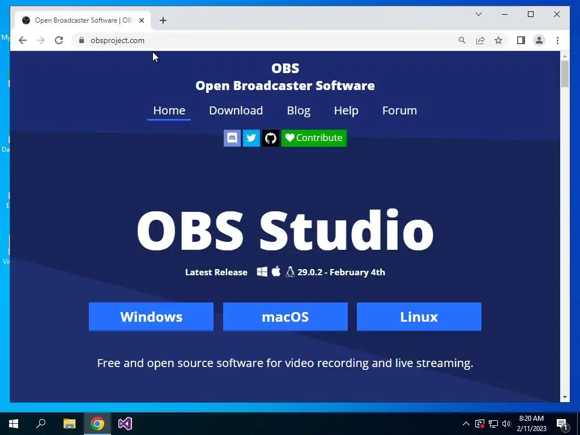The height and width of the screenshot is (435, 580).
Task: Open the Forum nav link
Action: coord(399,110)
